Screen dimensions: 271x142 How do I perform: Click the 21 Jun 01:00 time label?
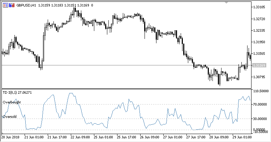point(34,137)
